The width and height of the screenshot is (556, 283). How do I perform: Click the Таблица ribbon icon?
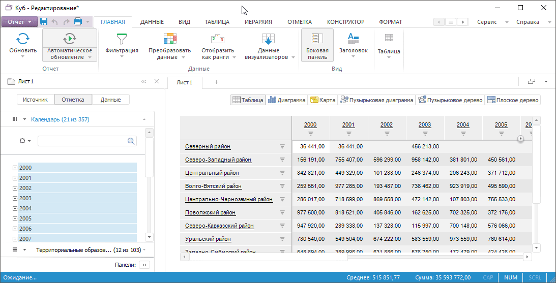(x=389, y=38)
